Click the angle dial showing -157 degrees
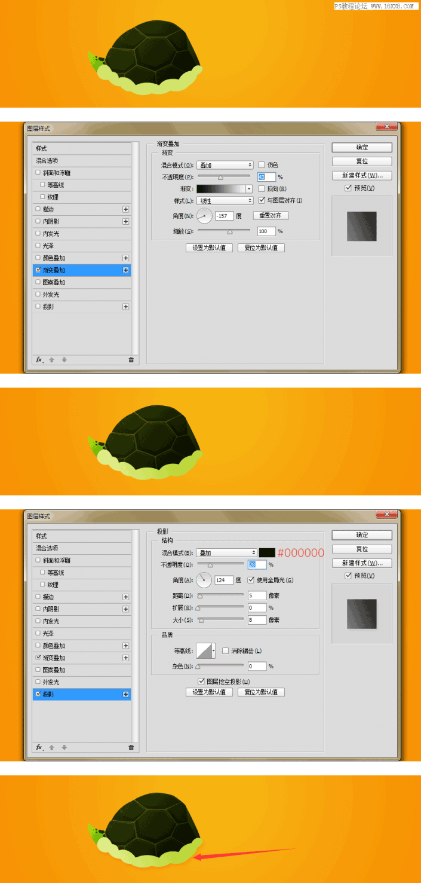 click(x=204, y=216)
